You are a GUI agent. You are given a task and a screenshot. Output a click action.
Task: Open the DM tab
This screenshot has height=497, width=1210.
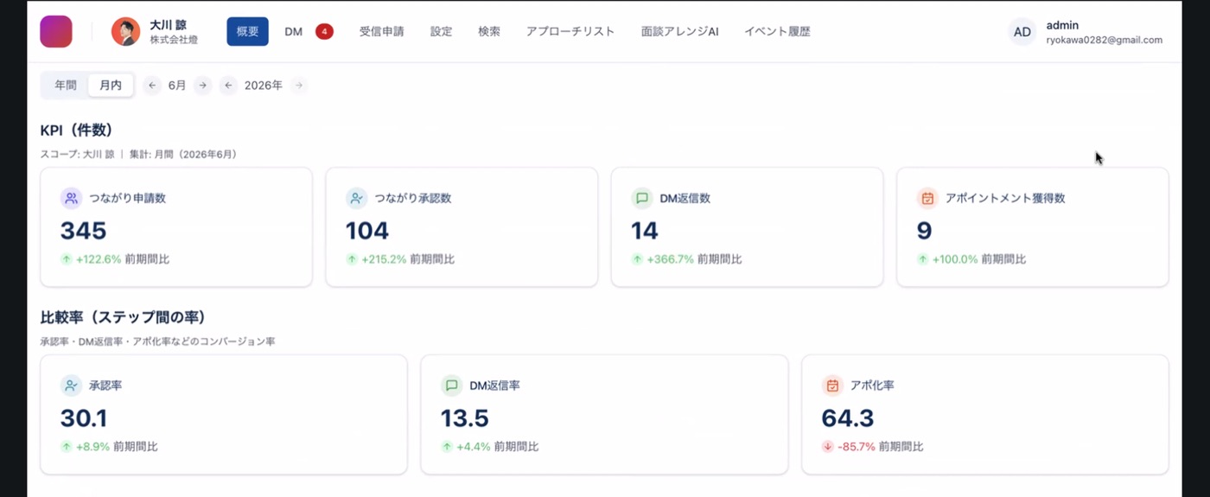[x=294, y=31]
